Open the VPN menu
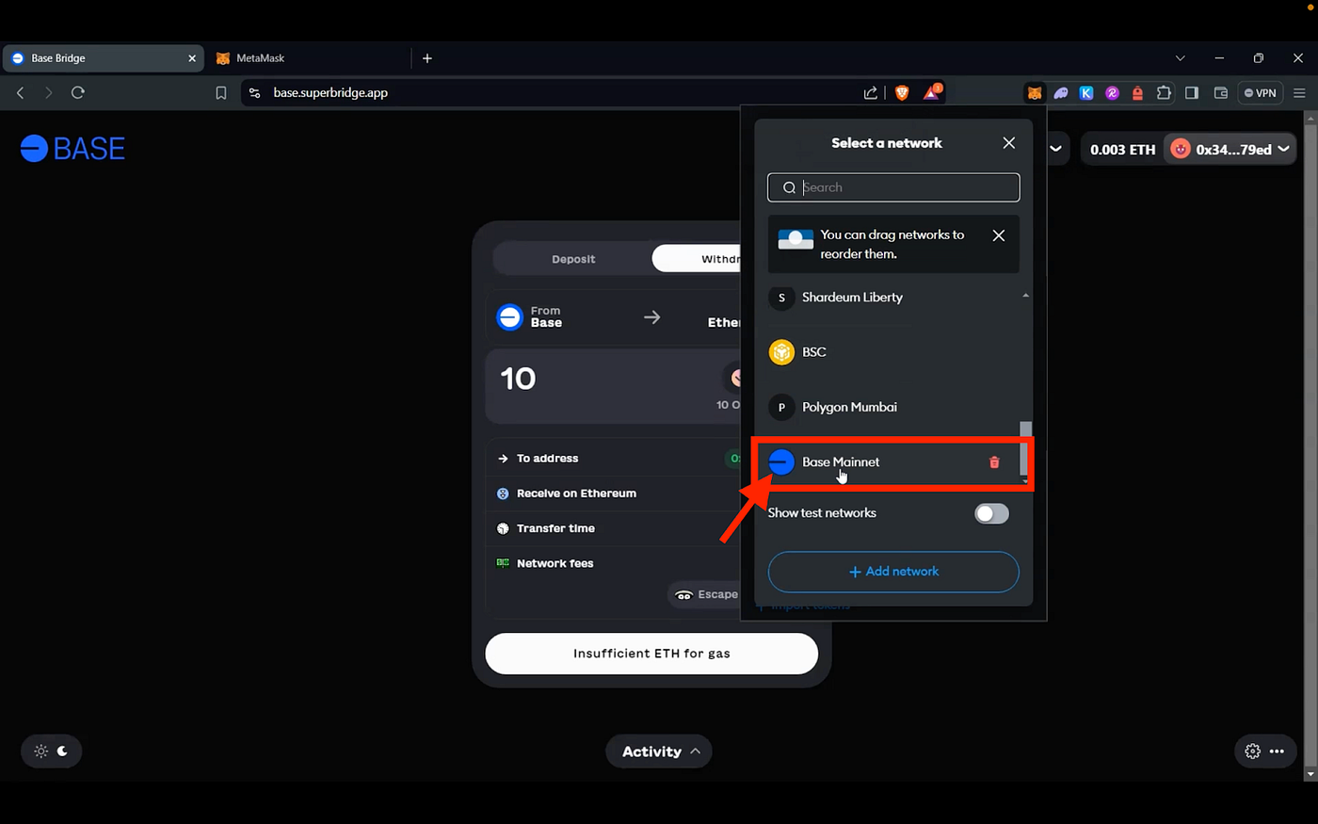 1260,92
